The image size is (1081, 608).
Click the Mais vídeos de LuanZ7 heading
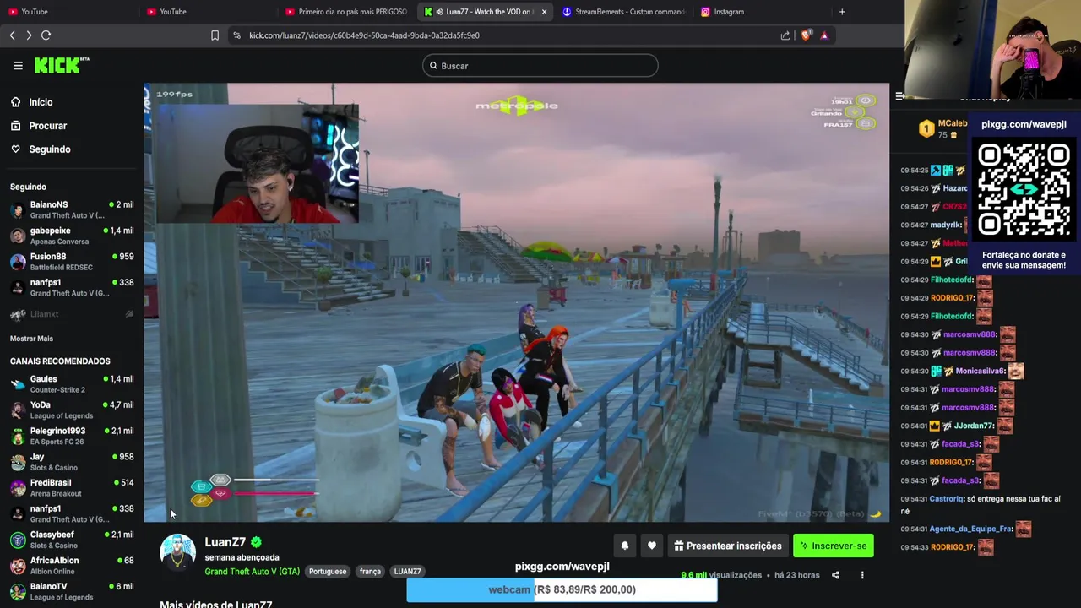(216, 604)
